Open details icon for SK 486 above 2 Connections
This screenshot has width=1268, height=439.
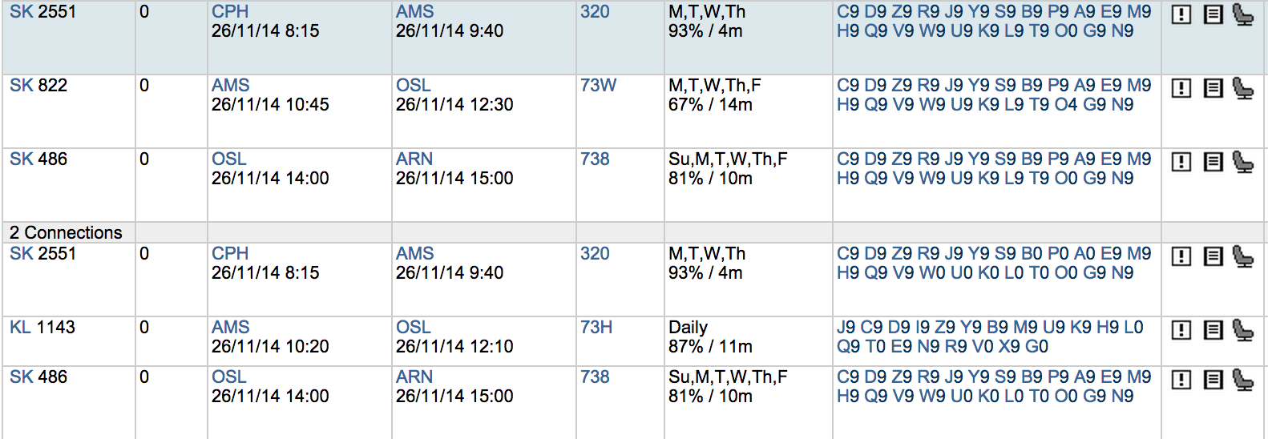pos(1213,162)
